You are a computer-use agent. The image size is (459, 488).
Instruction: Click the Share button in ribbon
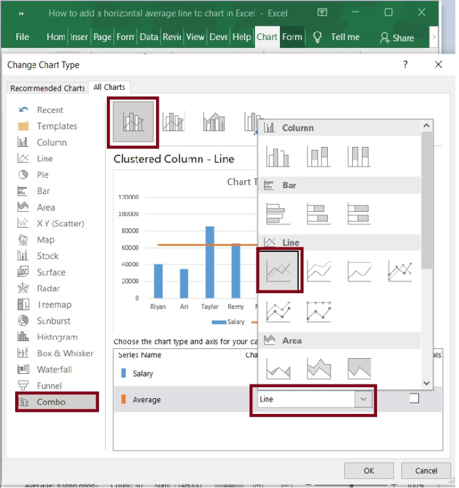pos(397,37)
